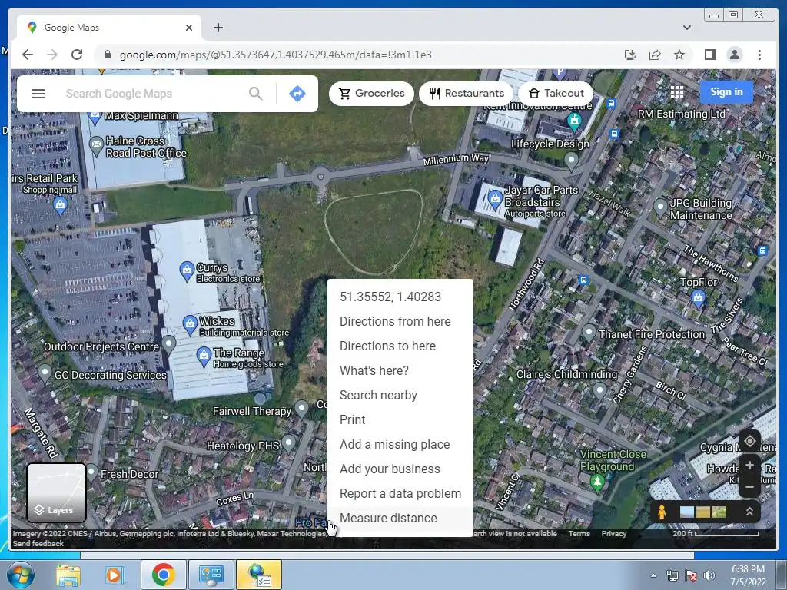
Task: Click the search magnifier icon
Action: [255, 93]
